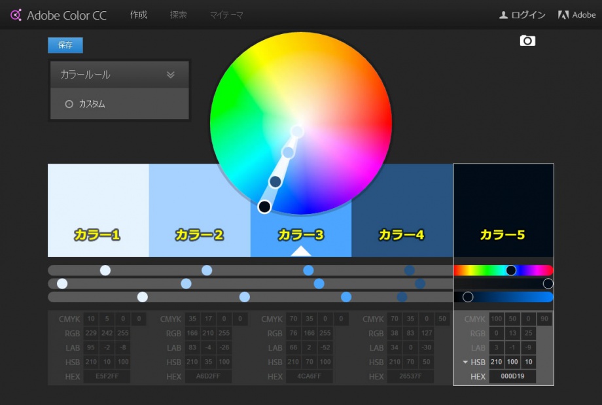Switch to the 探索 tab

pyautogui.click(x=178, y=15)
